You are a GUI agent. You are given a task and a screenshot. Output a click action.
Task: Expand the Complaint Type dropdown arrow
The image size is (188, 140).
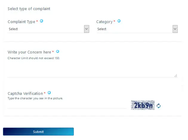(87, 29)
